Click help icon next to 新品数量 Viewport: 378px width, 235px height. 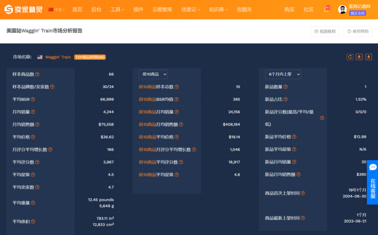pos(285,87)
